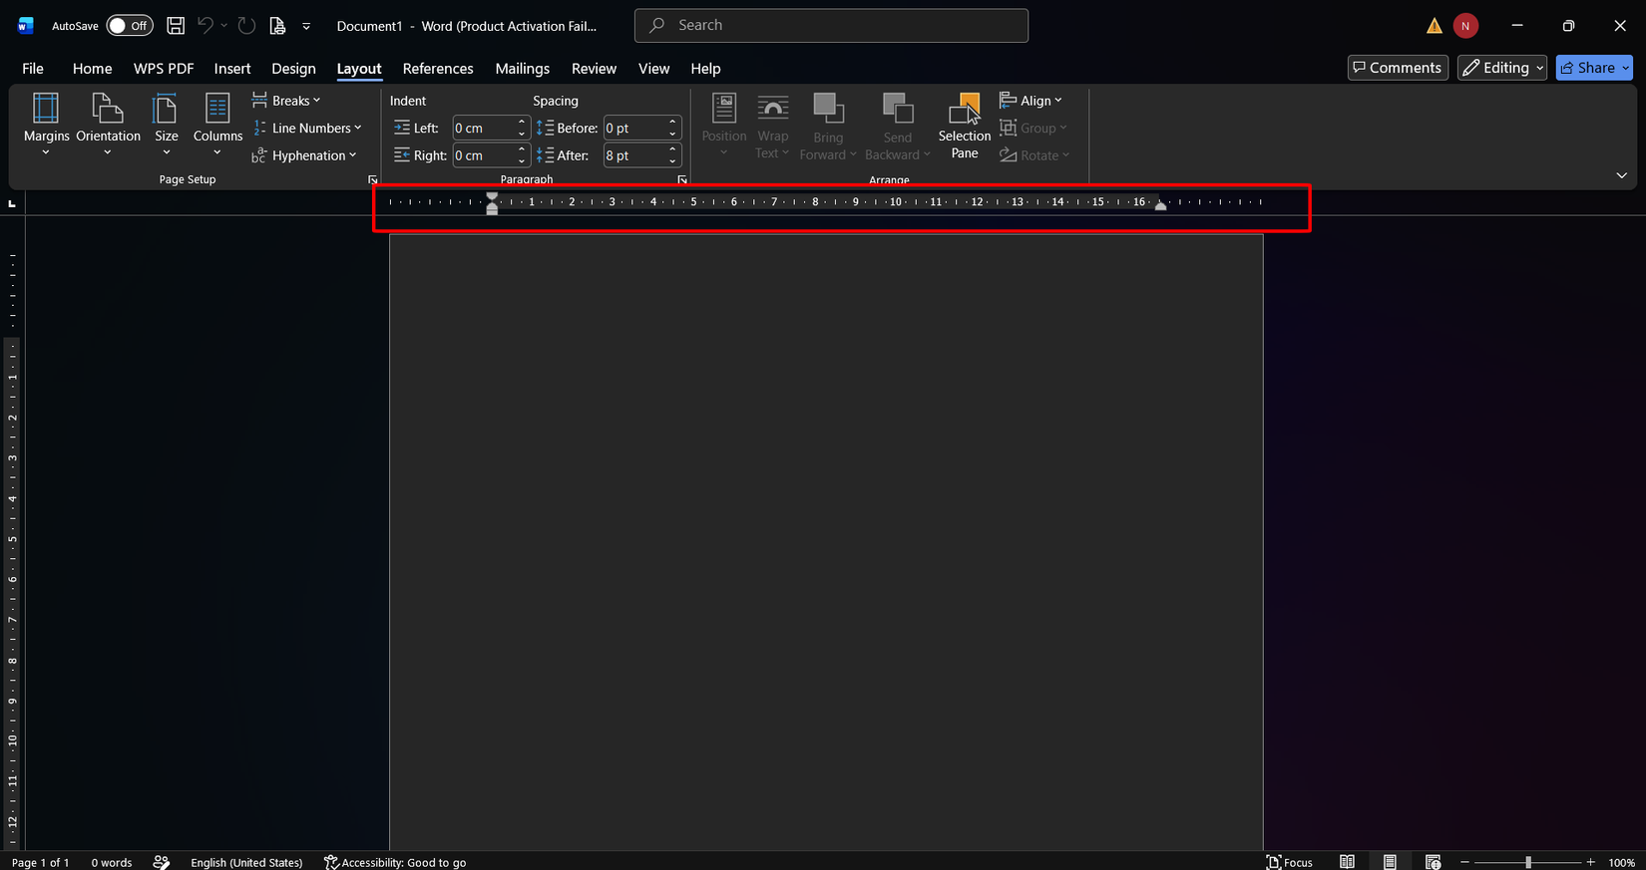This screenshot has height=870, width=1646.
Task: Click the 100% zoom level
Action: click(1621, 862)
